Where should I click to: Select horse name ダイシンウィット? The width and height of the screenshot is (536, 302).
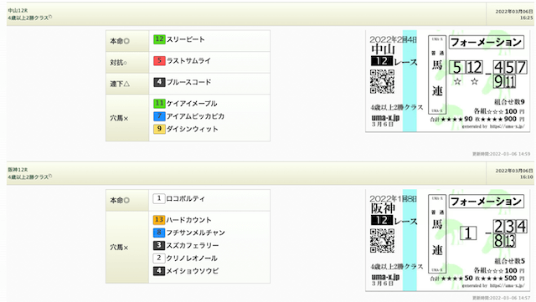[192, 129]
